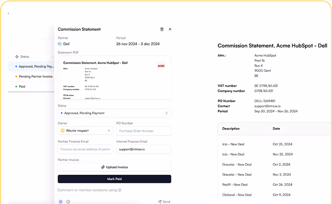
Task: Click contact support@introw.io in statement
Action: point(267,106)
